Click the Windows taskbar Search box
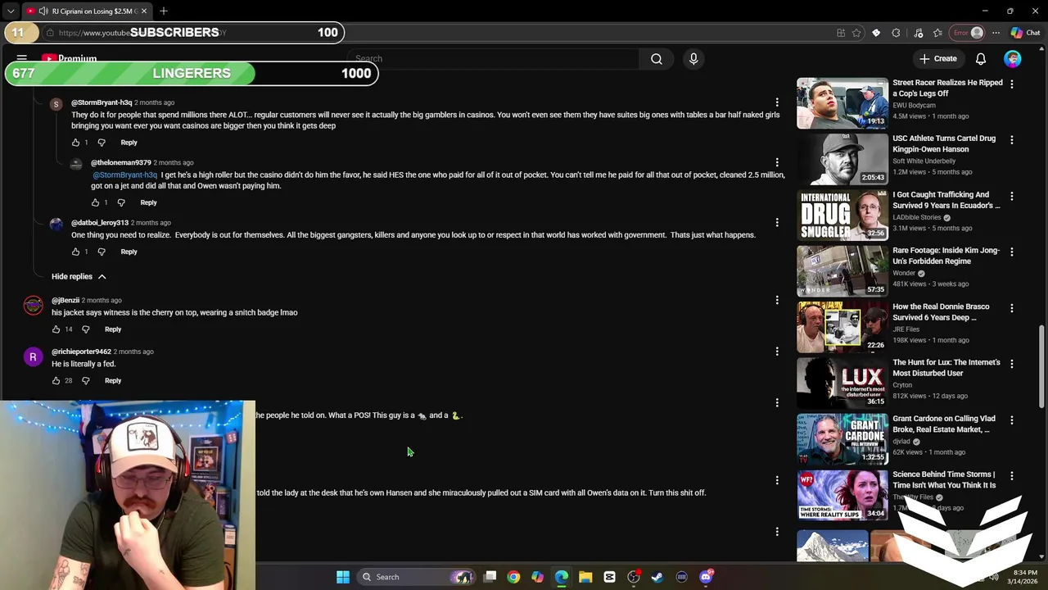The image size is (1048, 590). pyautogui.click(x=418, y=577)
